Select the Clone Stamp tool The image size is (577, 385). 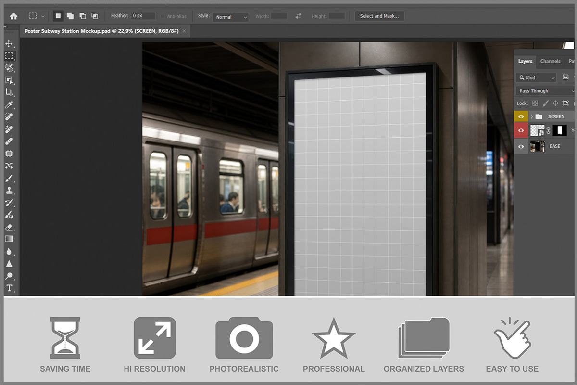point(9,191)
